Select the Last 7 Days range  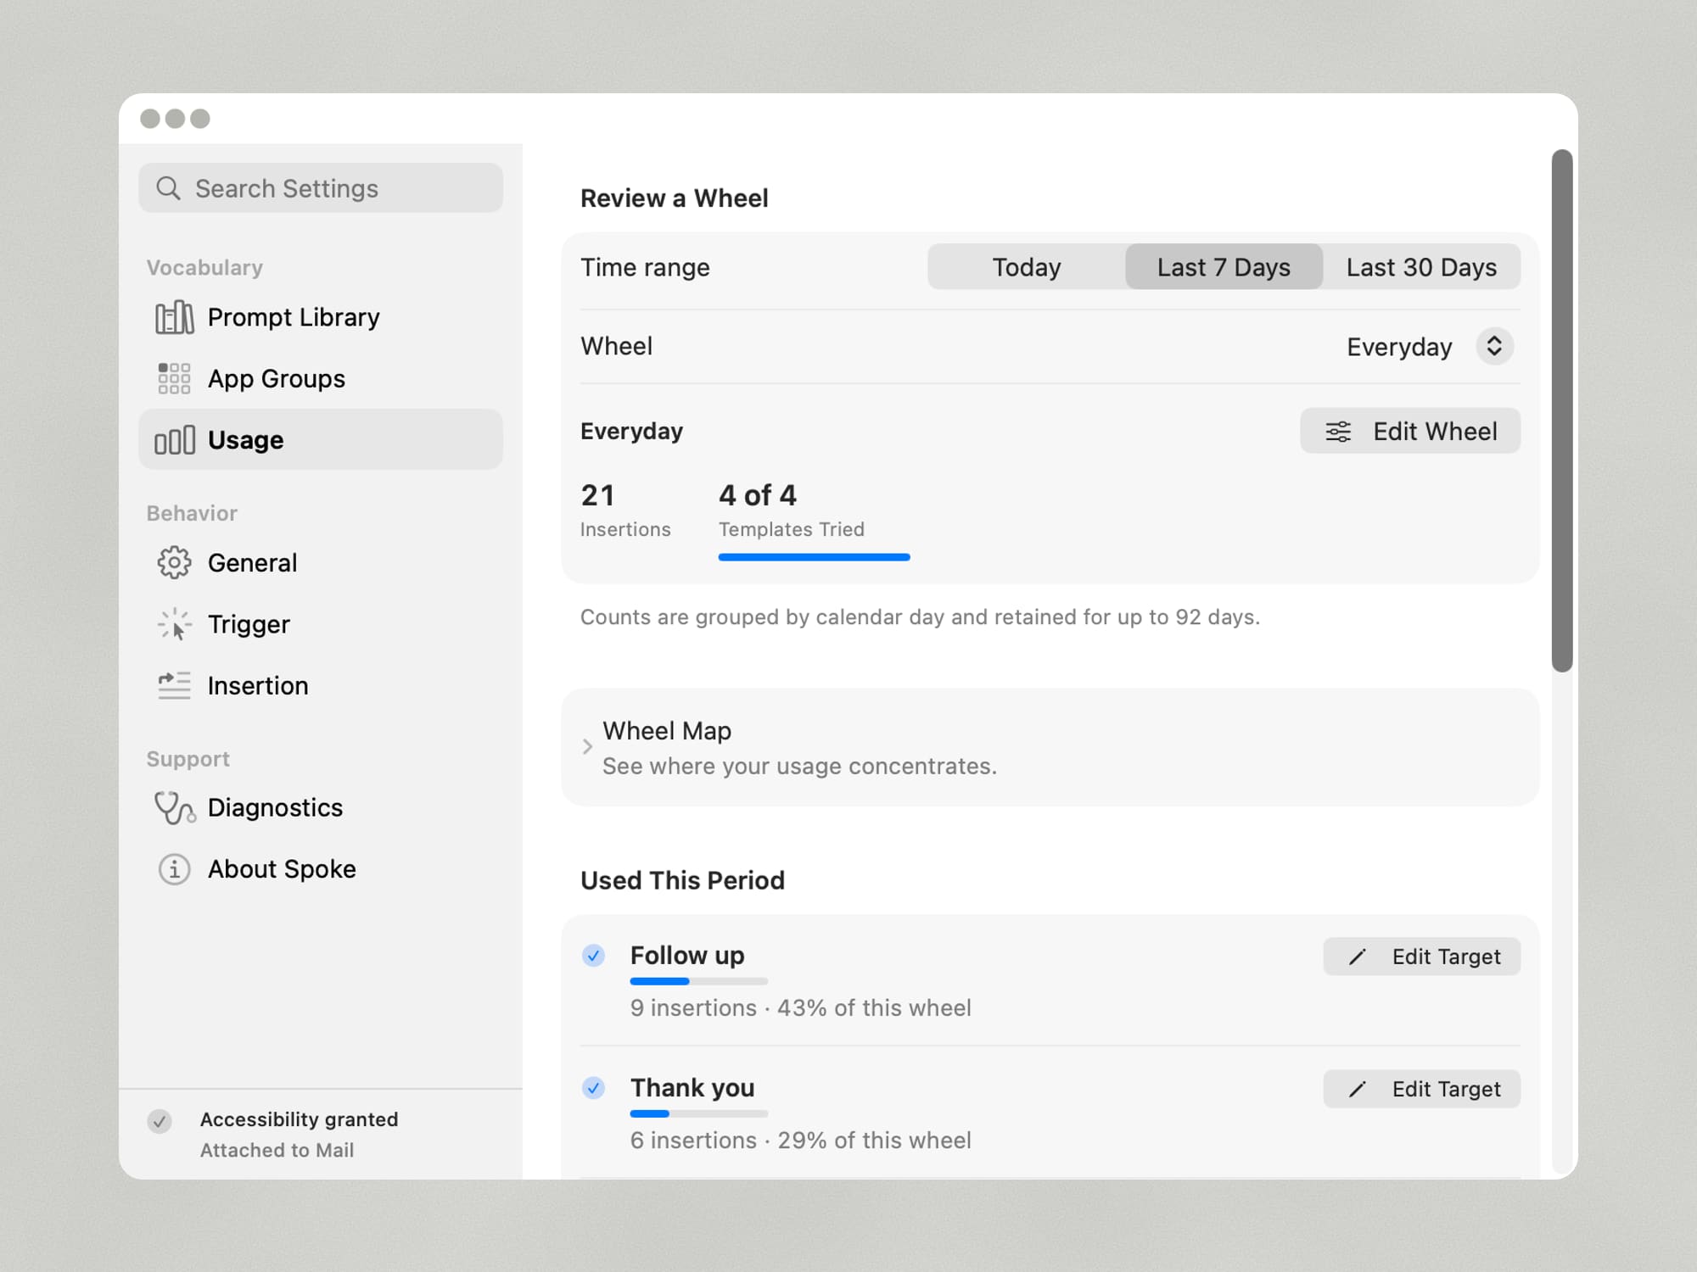(x=1224, y=267)
